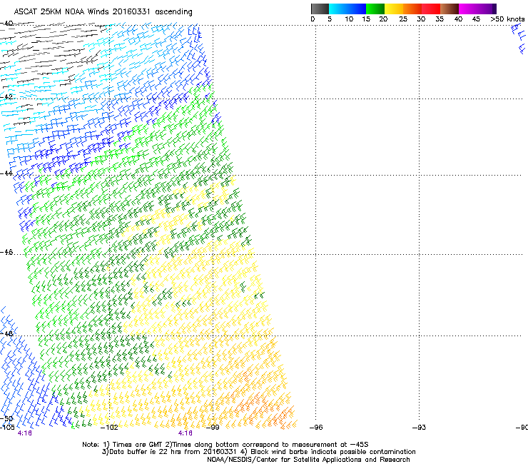Click the orange 25-30 knots legend segment
This screenshot has height=464, width=528.
pos(412,9)
